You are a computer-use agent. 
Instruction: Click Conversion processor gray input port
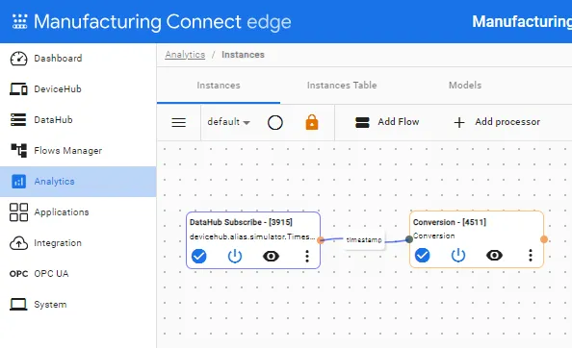(409, 239)
